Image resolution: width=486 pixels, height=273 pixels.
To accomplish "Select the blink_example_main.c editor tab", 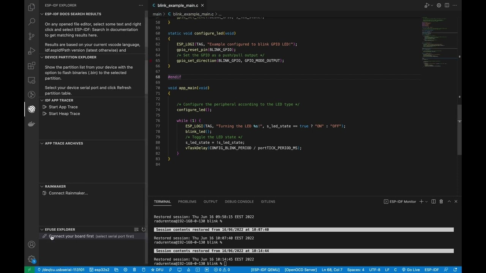I will tap(178, 5).
